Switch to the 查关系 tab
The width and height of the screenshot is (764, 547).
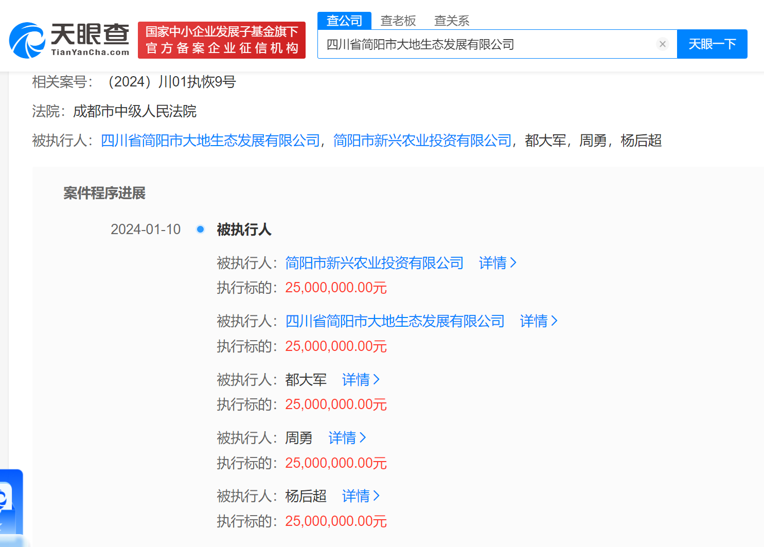(x=451, y=21)
